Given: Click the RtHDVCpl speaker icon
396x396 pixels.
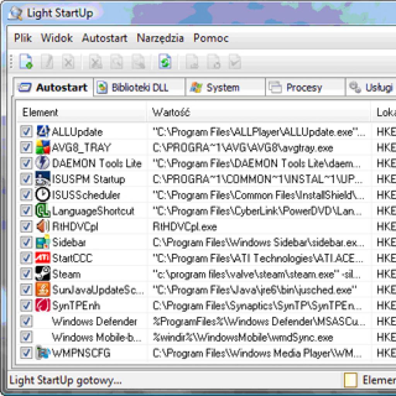Looking at the screenshot, I should (x=42, y=226).
